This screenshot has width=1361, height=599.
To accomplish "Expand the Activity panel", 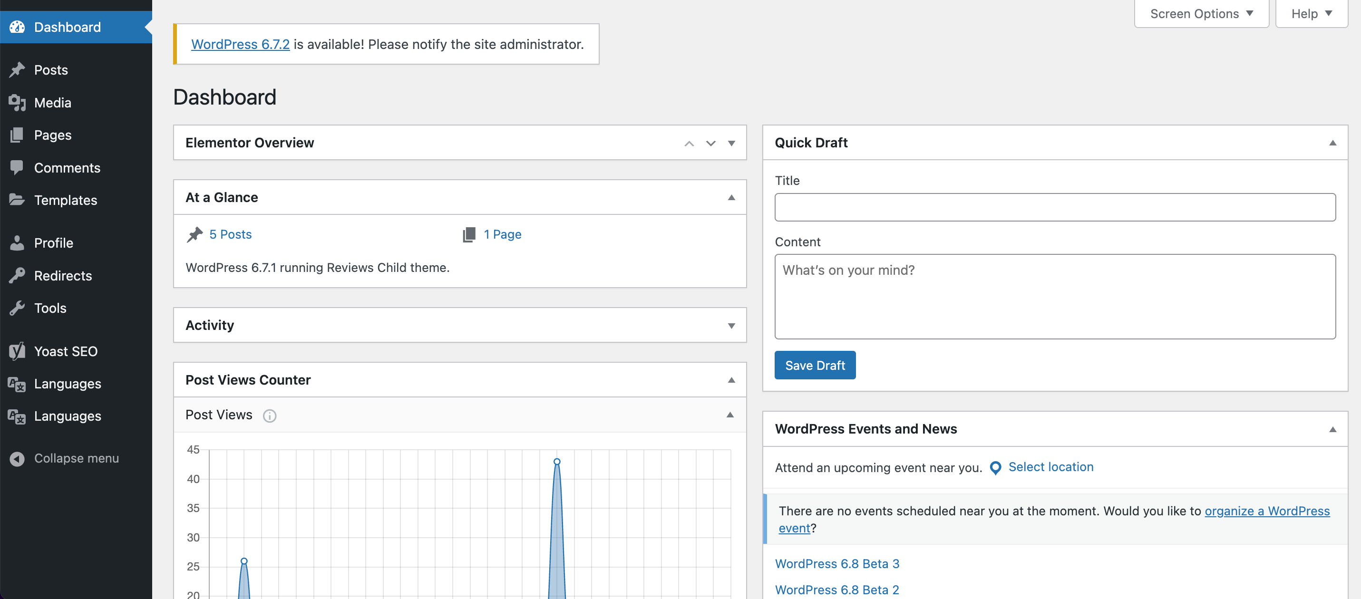I will (x=732, y=325).
